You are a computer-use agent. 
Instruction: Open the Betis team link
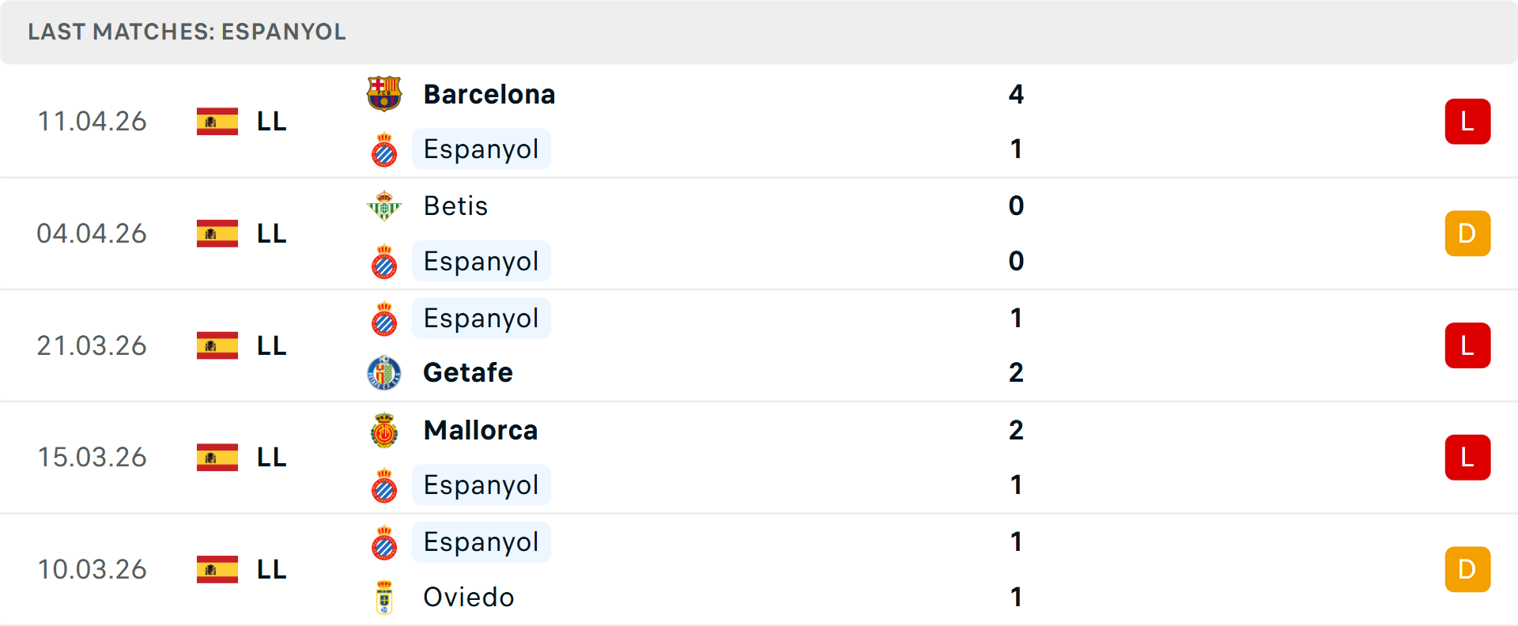tap(455, 206)
